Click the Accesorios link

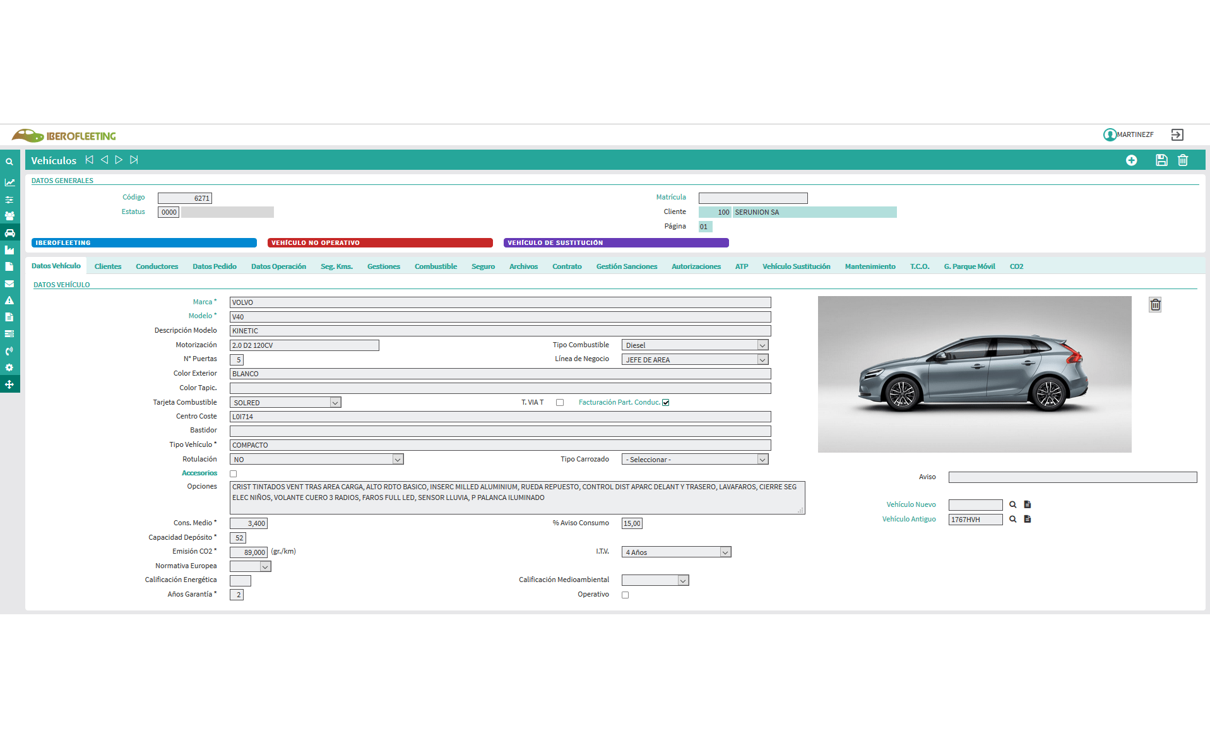199,473
